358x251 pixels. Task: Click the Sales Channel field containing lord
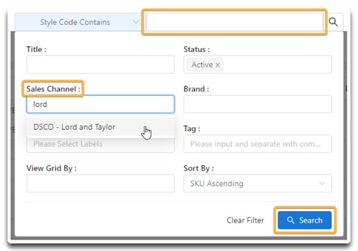pyautogui.click(x=100, y=104)
